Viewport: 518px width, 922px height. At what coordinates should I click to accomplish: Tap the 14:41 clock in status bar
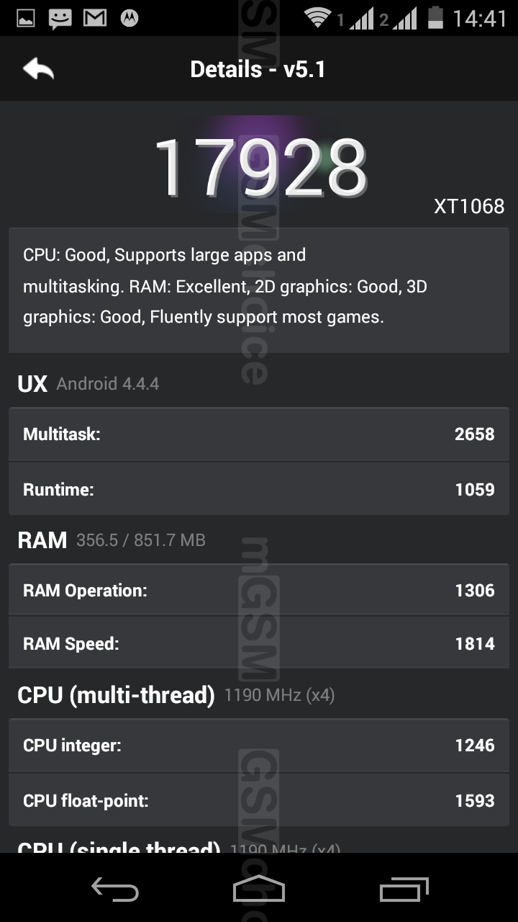[480, 18]
